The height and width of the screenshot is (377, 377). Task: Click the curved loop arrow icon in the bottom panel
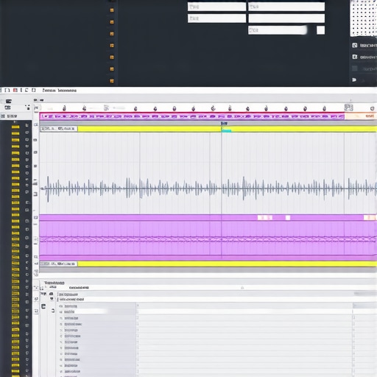53,311
